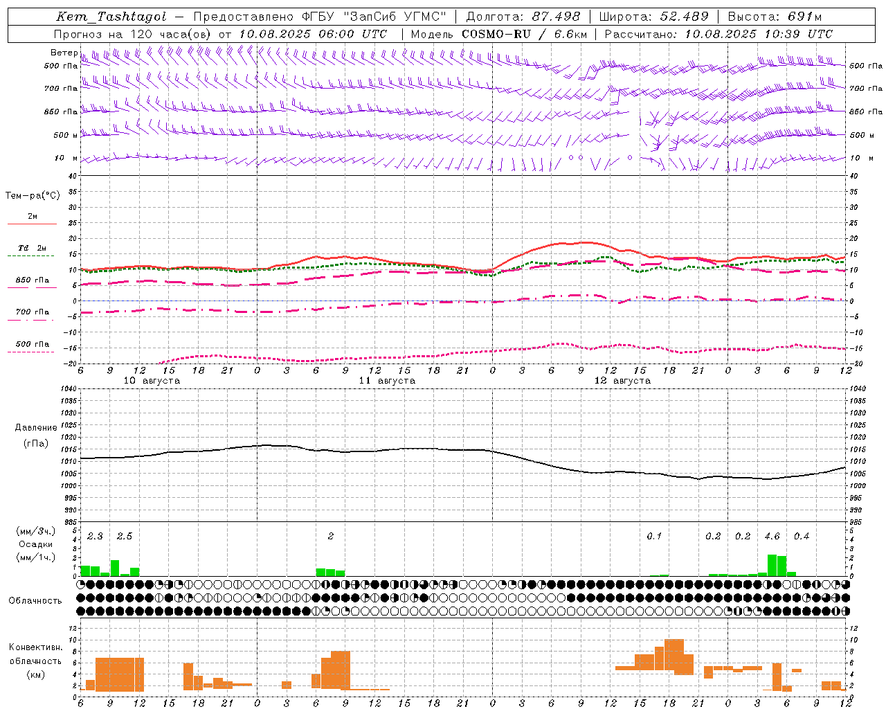
Task: Click the 500 м wind level label on left
Action: tap(66, 135)
